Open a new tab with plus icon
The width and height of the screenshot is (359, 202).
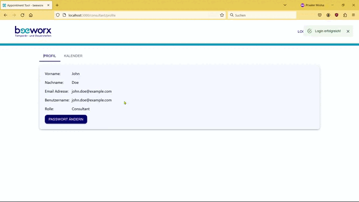[x=57, y=5]
